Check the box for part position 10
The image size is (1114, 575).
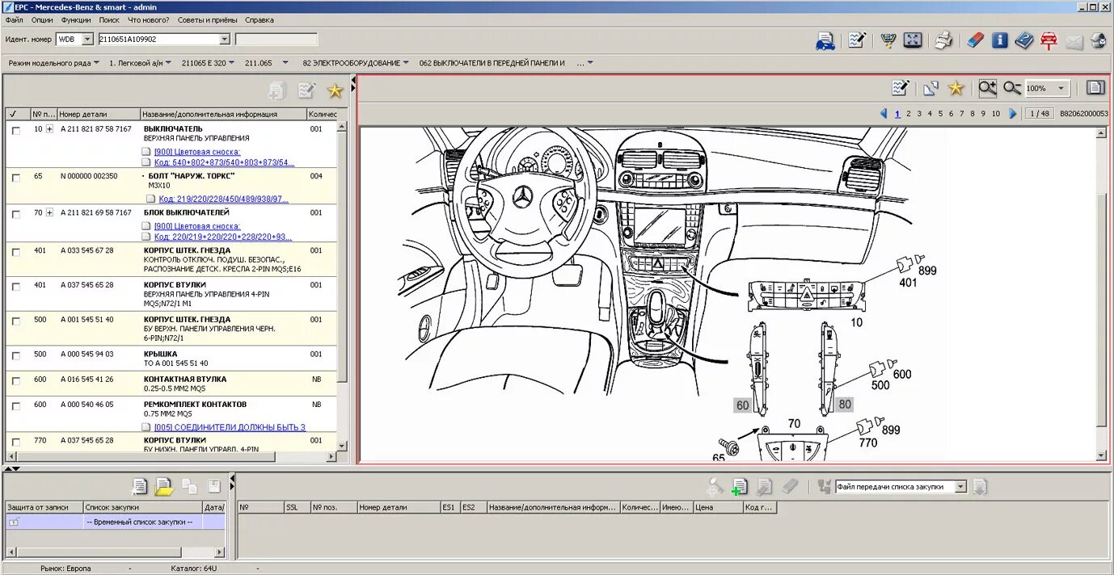point(15,130)
